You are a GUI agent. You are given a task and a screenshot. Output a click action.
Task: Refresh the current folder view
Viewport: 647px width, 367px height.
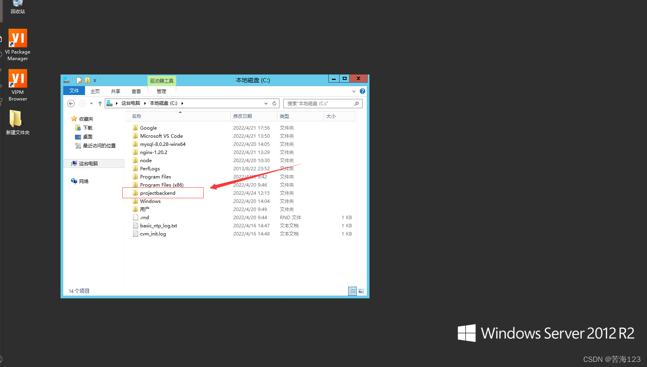(x=274, y=104)
